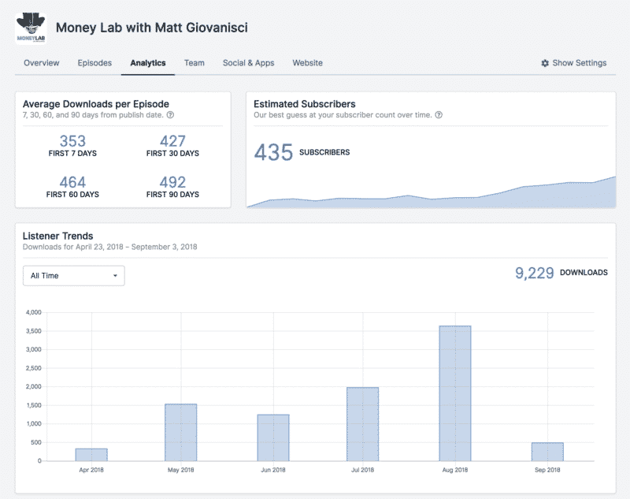The image size is (630, 499).
Task: Click the Listener Trends heading
Action: point(57,236)
